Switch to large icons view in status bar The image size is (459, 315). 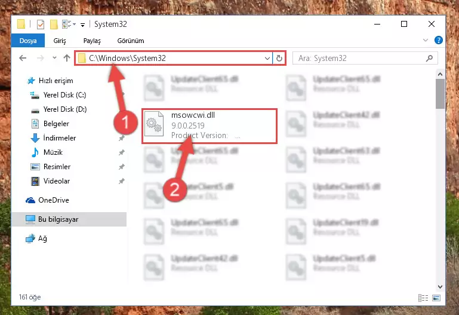pos(436,298)
